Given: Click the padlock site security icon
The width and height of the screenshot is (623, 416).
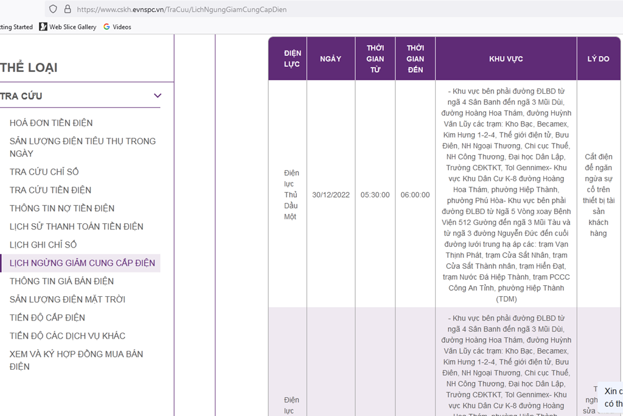Looking at the screenshot, I should point(68,9).
